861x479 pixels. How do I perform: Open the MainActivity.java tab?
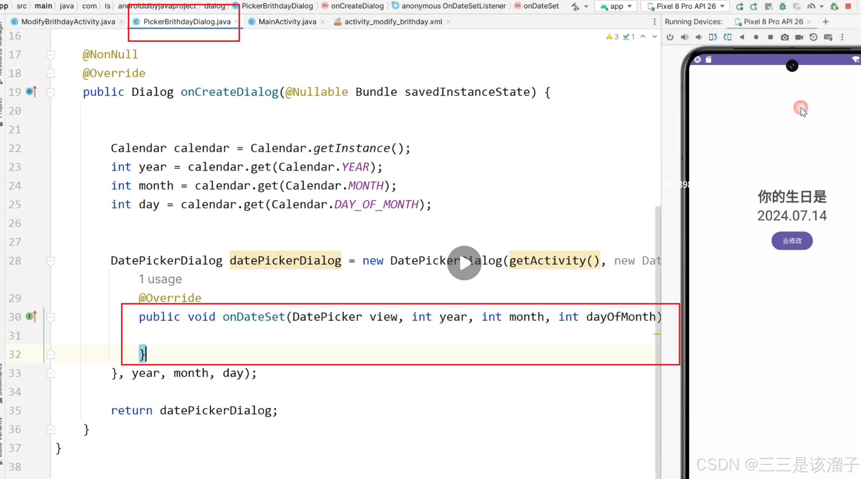(x=287, y=22)
